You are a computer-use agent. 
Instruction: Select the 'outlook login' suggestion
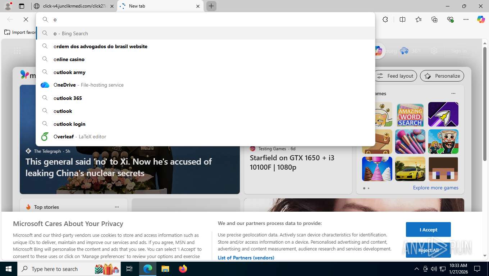(x=205, y=124)
